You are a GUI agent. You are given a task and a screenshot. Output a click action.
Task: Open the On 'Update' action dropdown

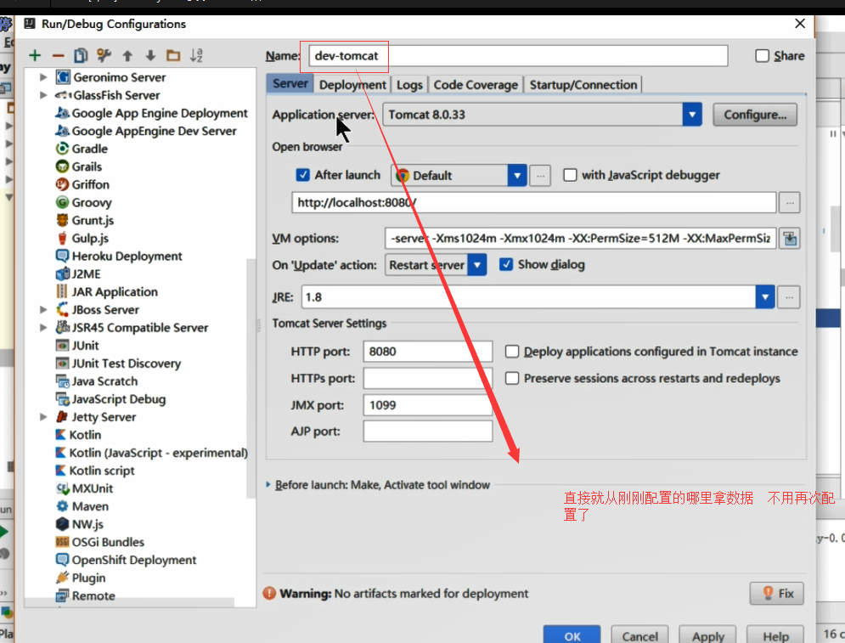pyautogui.click(x=477, y=265)
